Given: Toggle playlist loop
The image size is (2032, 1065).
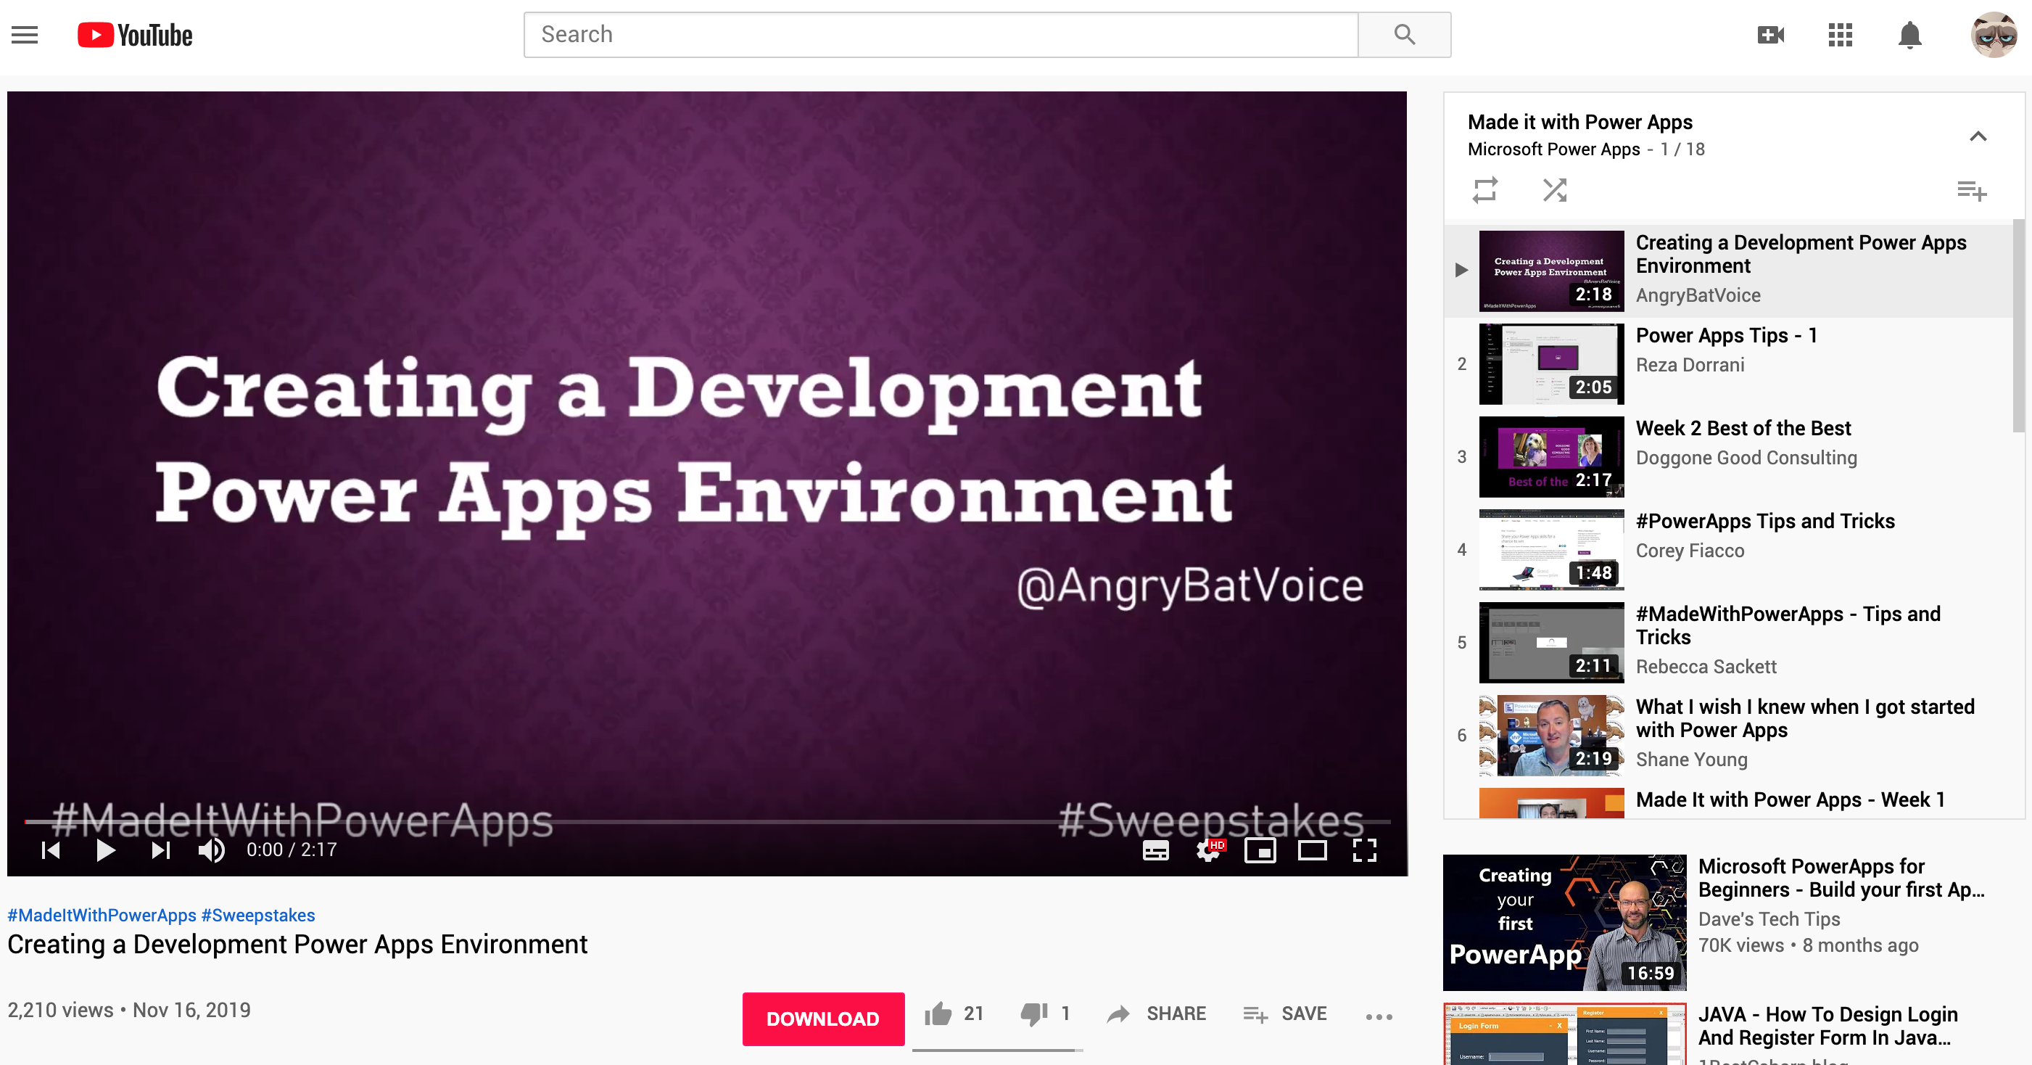Looking at the screenshot, I should 1484,190.
